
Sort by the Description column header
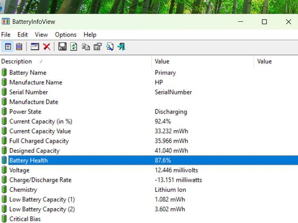(16, 62)
